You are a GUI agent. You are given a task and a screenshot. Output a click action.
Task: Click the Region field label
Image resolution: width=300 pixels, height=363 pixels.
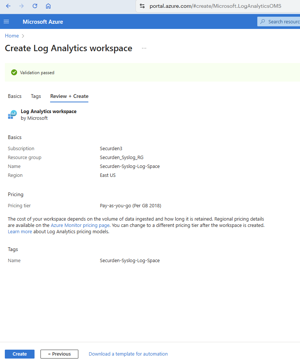pos(15,175)
